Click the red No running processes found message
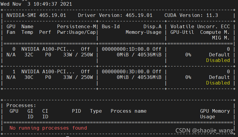 coord(48,128)
